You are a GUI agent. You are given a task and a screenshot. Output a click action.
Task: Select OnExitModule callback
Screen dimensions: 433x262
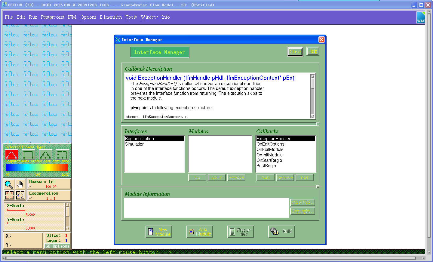(286, 149)
